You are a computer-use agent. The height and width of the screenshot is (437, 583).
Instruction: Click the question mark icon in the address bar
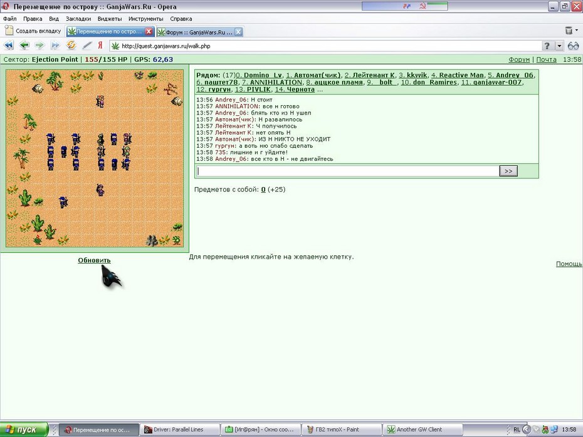pyautogui.click(x=547, y=46)
